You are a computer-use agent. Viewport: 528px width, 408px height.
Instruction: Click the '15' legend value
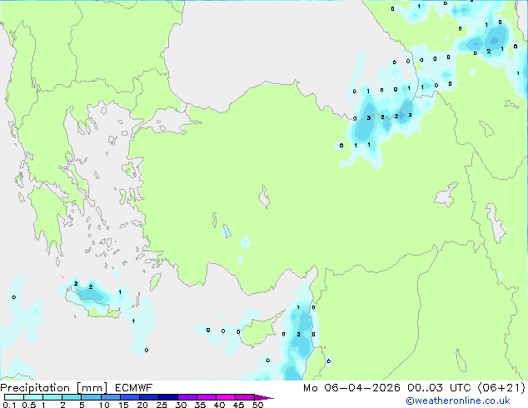(x=123, y=405)
